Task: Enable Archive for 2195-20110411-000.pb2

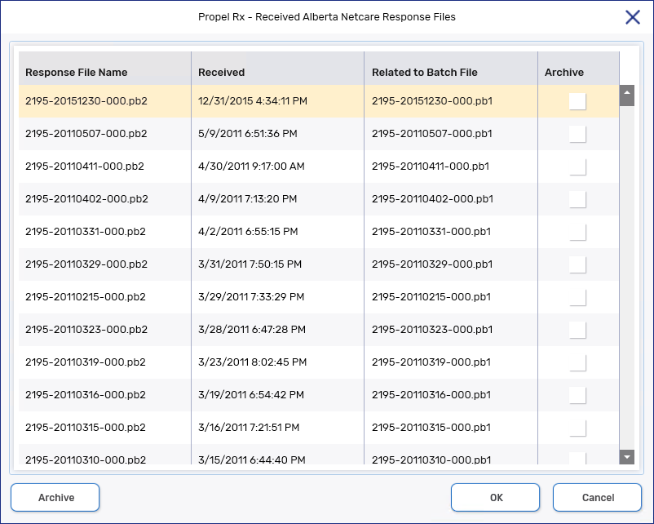Action: [x=577, y=167]
